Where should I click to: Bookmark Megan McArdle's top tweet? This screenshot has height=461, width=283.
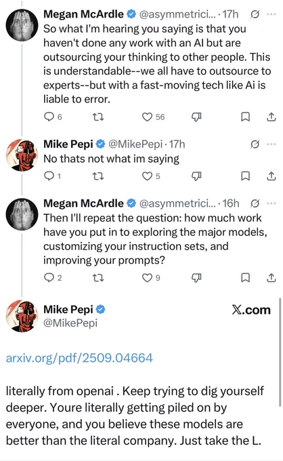[245, 117]
